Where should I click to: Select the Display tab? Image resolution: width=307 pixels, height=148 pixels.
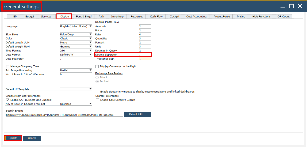65,16
